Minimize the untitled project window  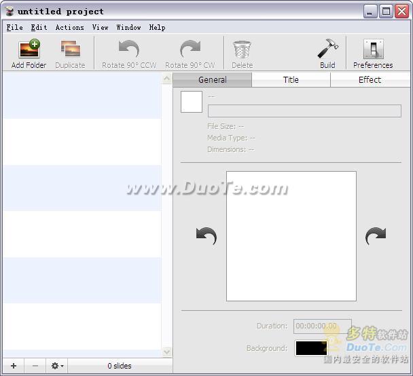click(x=370, y=12)
